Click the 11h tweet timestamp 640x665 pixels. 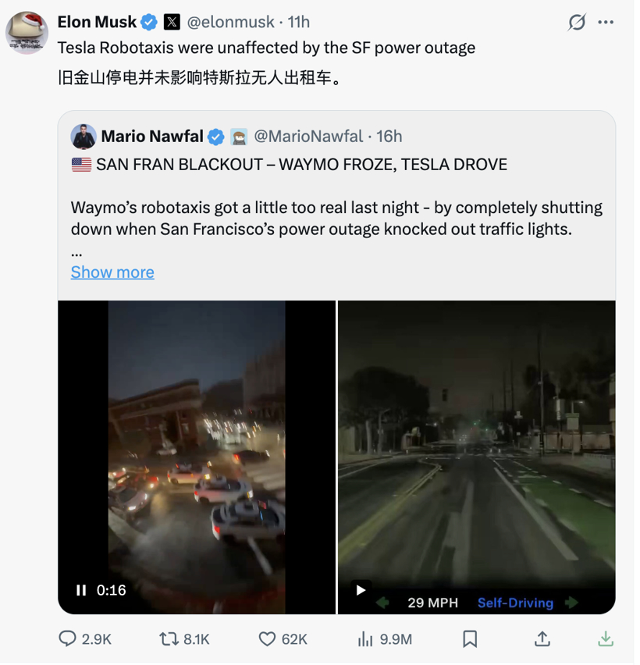click(299, 22)
